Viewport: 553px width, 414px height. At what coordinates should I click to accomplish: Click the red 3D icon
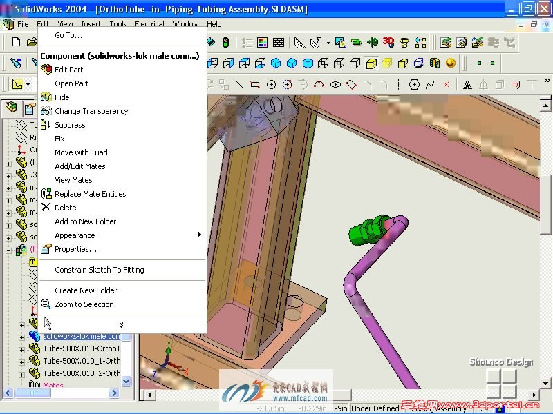point(388,43)
